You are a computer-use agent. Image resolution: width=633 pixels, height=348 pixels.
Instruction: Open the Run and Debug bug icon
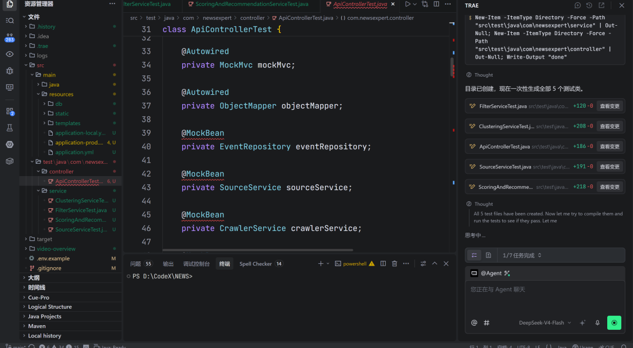[x=10, y=71]
